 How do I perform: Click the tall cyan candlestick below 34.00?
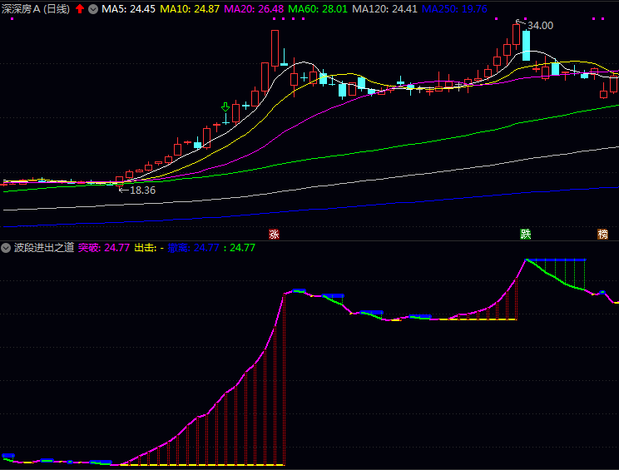click(x=526, y=46)
